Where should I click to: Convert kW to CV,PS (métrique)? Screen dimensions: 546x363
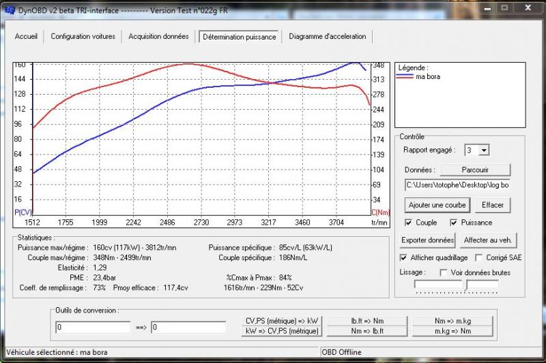pos(282,332)
